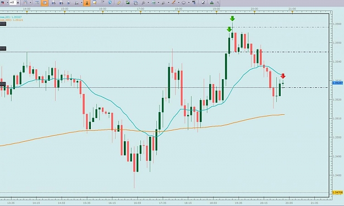The height and width of the screenshot is (206, 344).
Task: Click the smaller blue arrow icon before binoculars
Action: point(69,3)
